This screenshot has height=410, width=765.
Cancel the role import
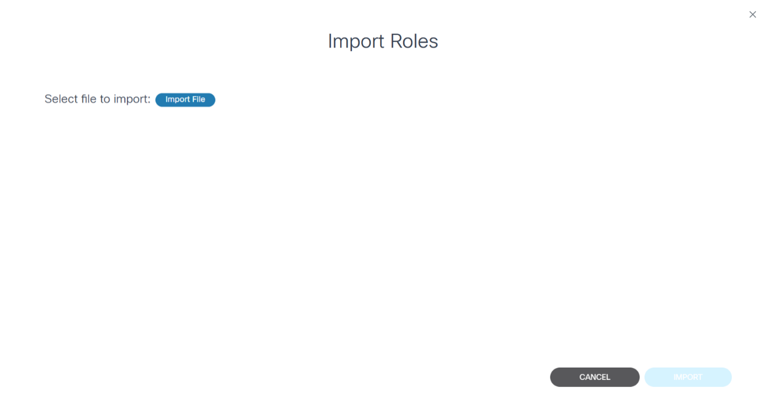(x=594, y=377)
